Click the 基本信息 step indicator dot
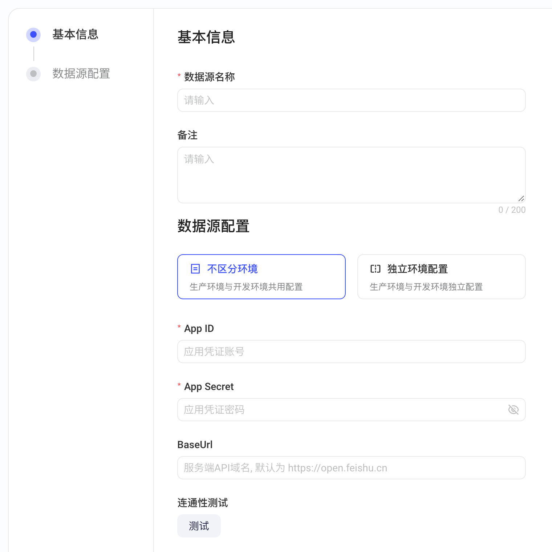 [33, 34]
